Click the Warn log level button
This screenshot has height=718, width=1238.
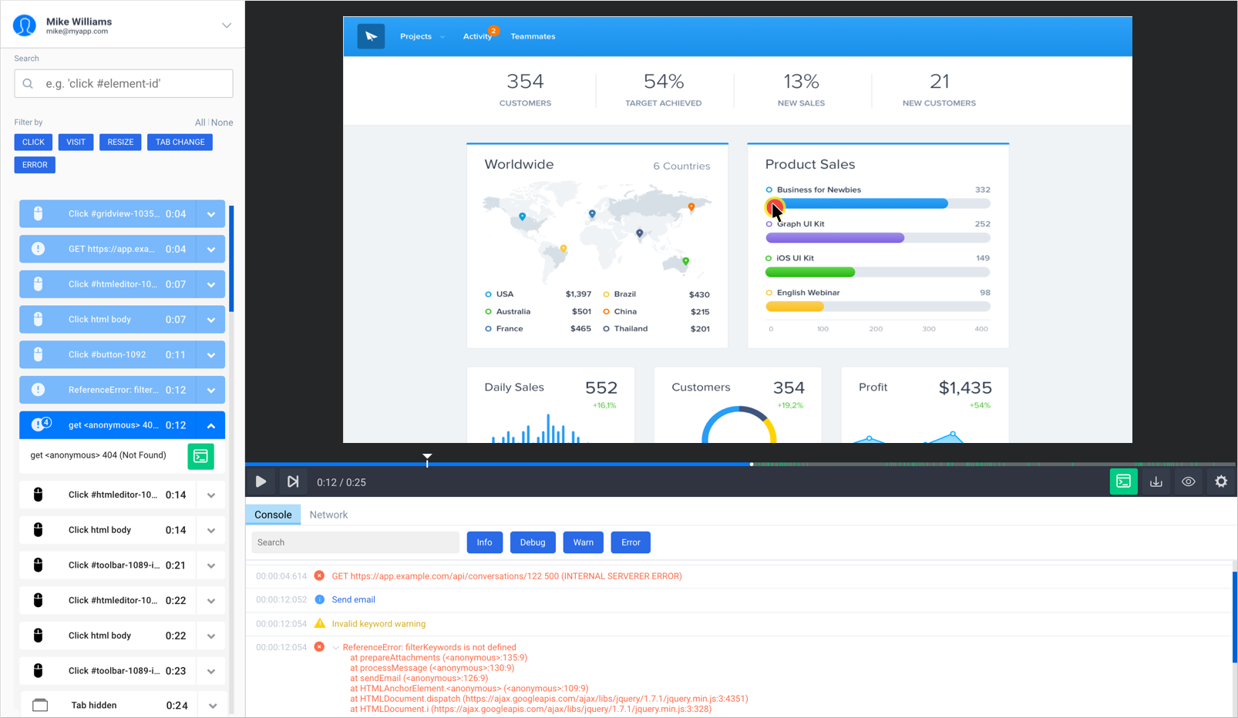click(x=584, y=542)
